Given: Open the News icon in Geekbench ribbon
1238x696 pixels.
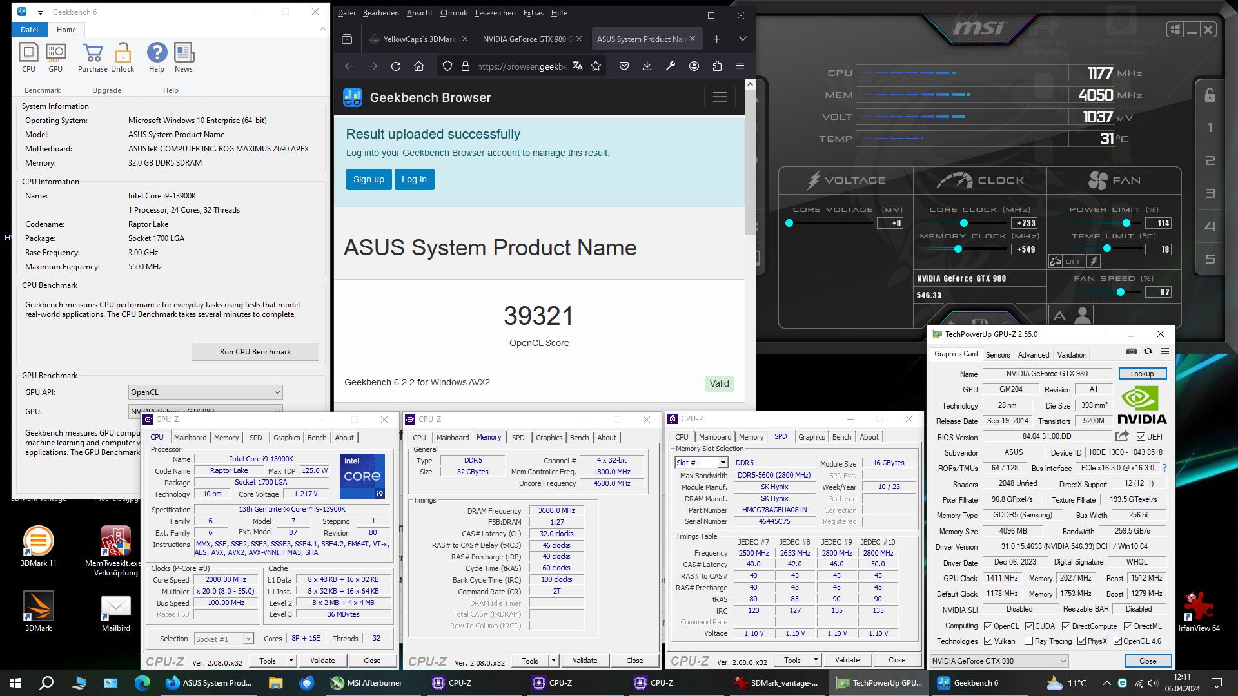Looking at the screenshot, I should [184, 57].
